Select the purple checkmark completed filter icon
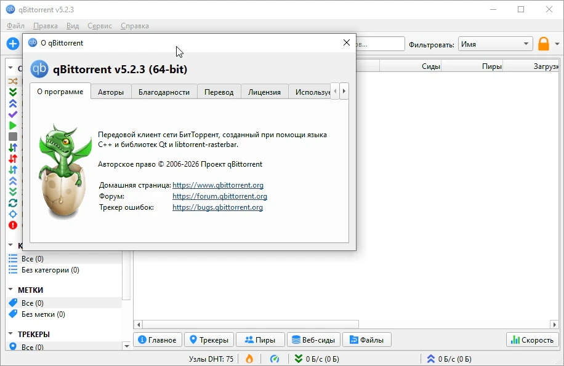Viewport: 564px width, 366px height. [x=12, y=114]
